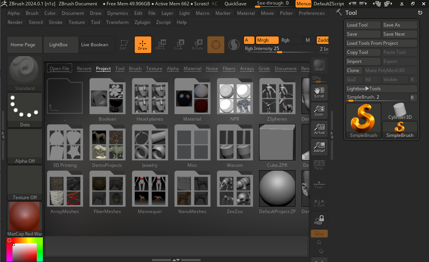The width and height of the screenshot is (429, 262).
Task: Select the large SimpleBrush tool icon
Action: (x=363, y=120)
